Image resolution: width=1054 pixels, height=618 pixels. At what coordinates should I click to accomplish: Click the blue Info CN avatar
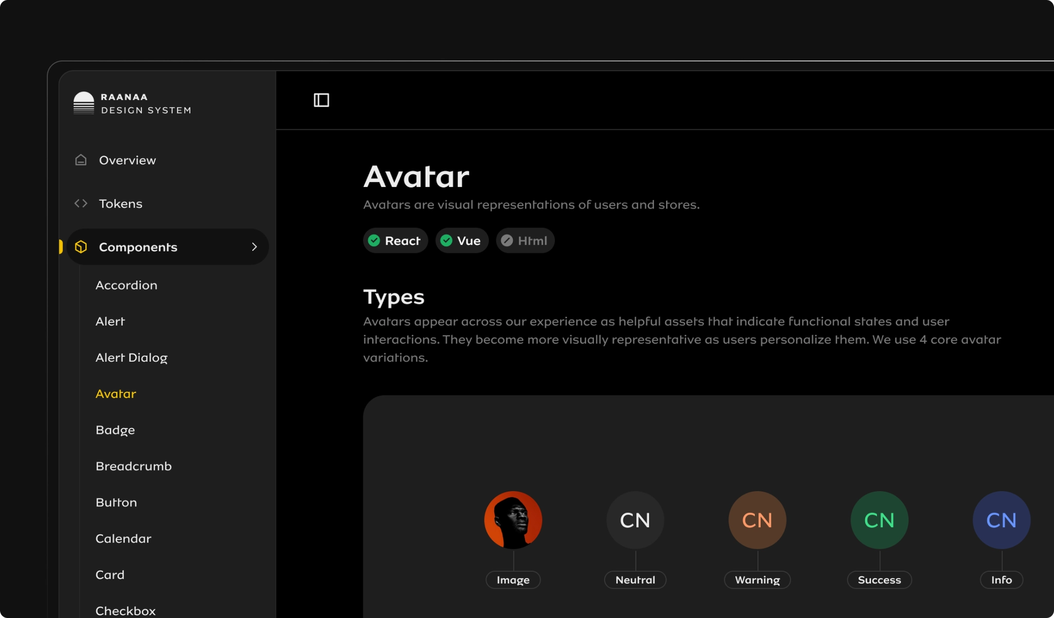(1001, 520)
